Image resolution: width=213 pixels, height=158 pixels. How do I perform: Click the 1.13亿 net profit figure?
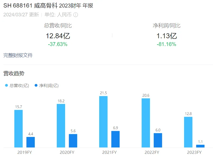pos(167,36)
